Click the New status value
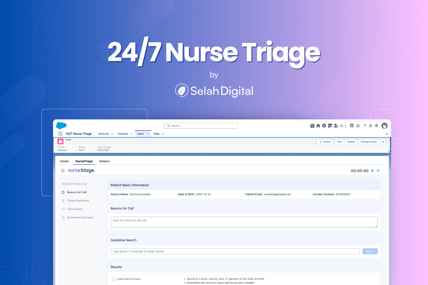 point(81,150)
